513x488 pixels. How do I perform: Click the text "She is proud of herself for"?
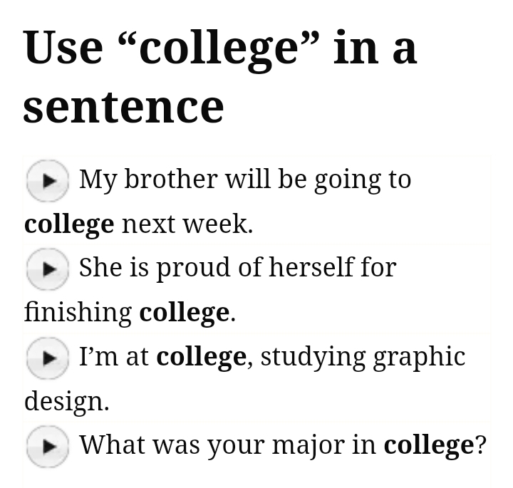click(237, 267)
